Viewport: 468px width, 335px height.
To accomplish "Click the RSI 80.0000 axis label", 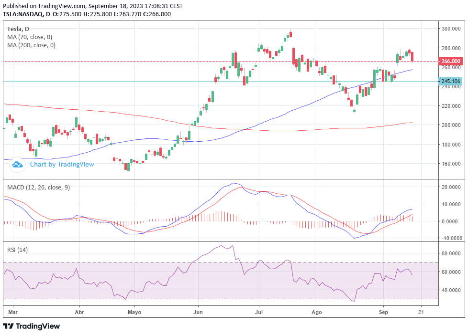I will point(451,254).
